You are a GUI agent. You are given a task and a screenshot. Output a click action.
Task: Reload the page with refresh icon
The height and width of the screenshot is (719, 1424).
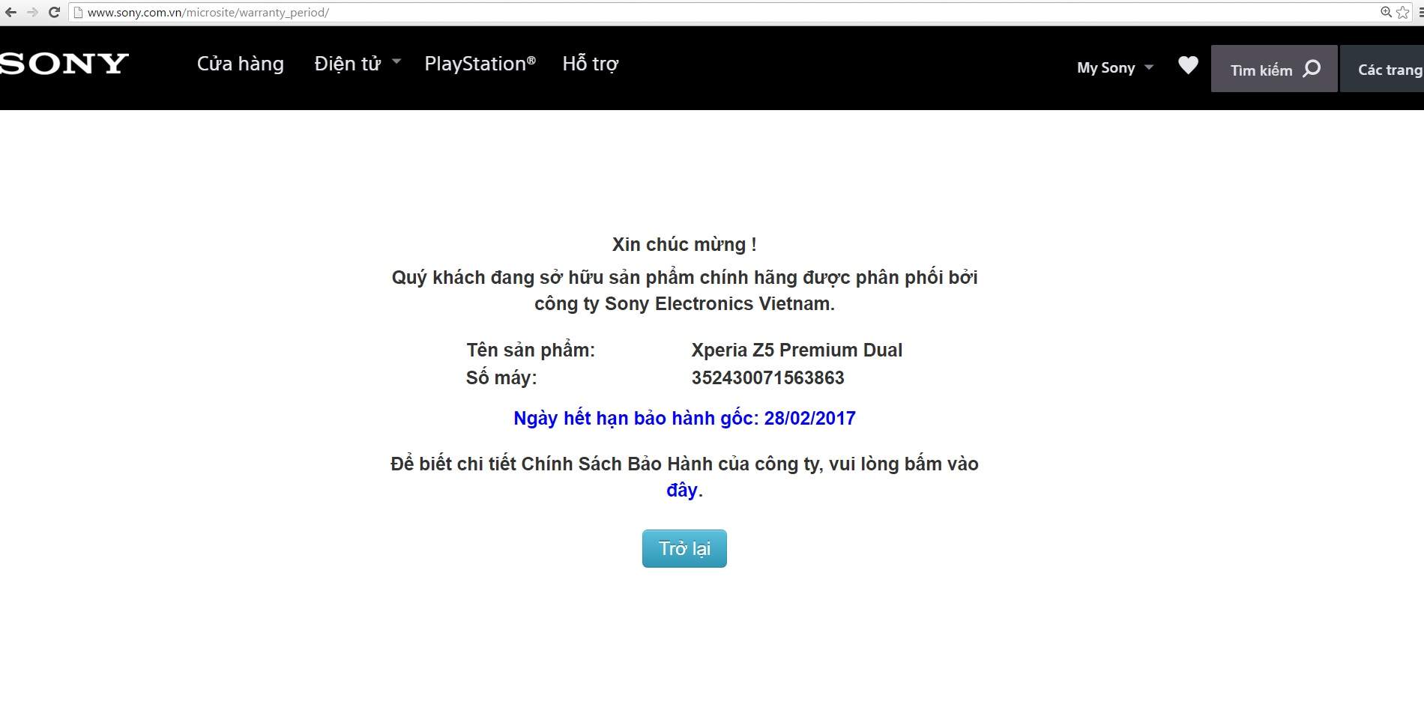(x=54, y=12)
